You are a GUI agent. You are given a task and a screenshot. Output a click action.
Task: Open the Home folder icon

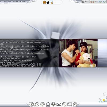tap(48, 104)
